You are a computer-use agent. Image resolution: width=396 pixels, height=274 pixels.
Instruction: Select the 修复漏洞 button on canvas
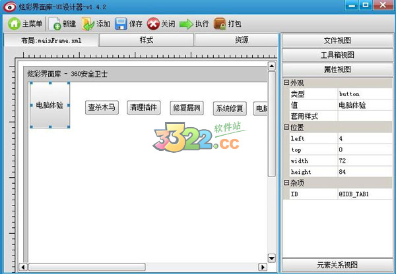[187, 108]
